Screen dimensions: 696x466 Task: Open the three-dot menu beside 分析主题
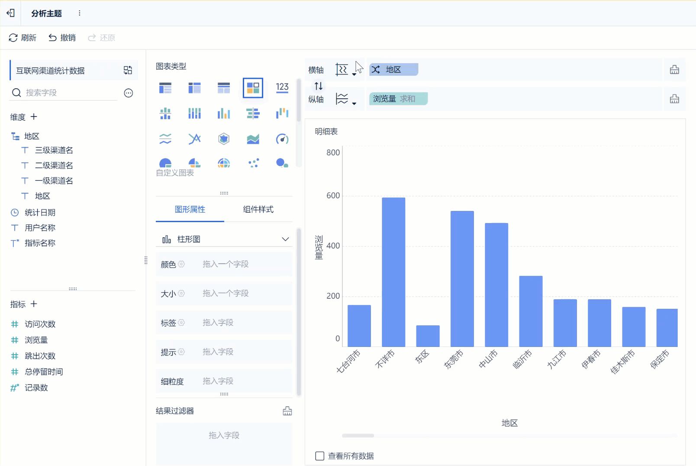(x=79, y=13)
